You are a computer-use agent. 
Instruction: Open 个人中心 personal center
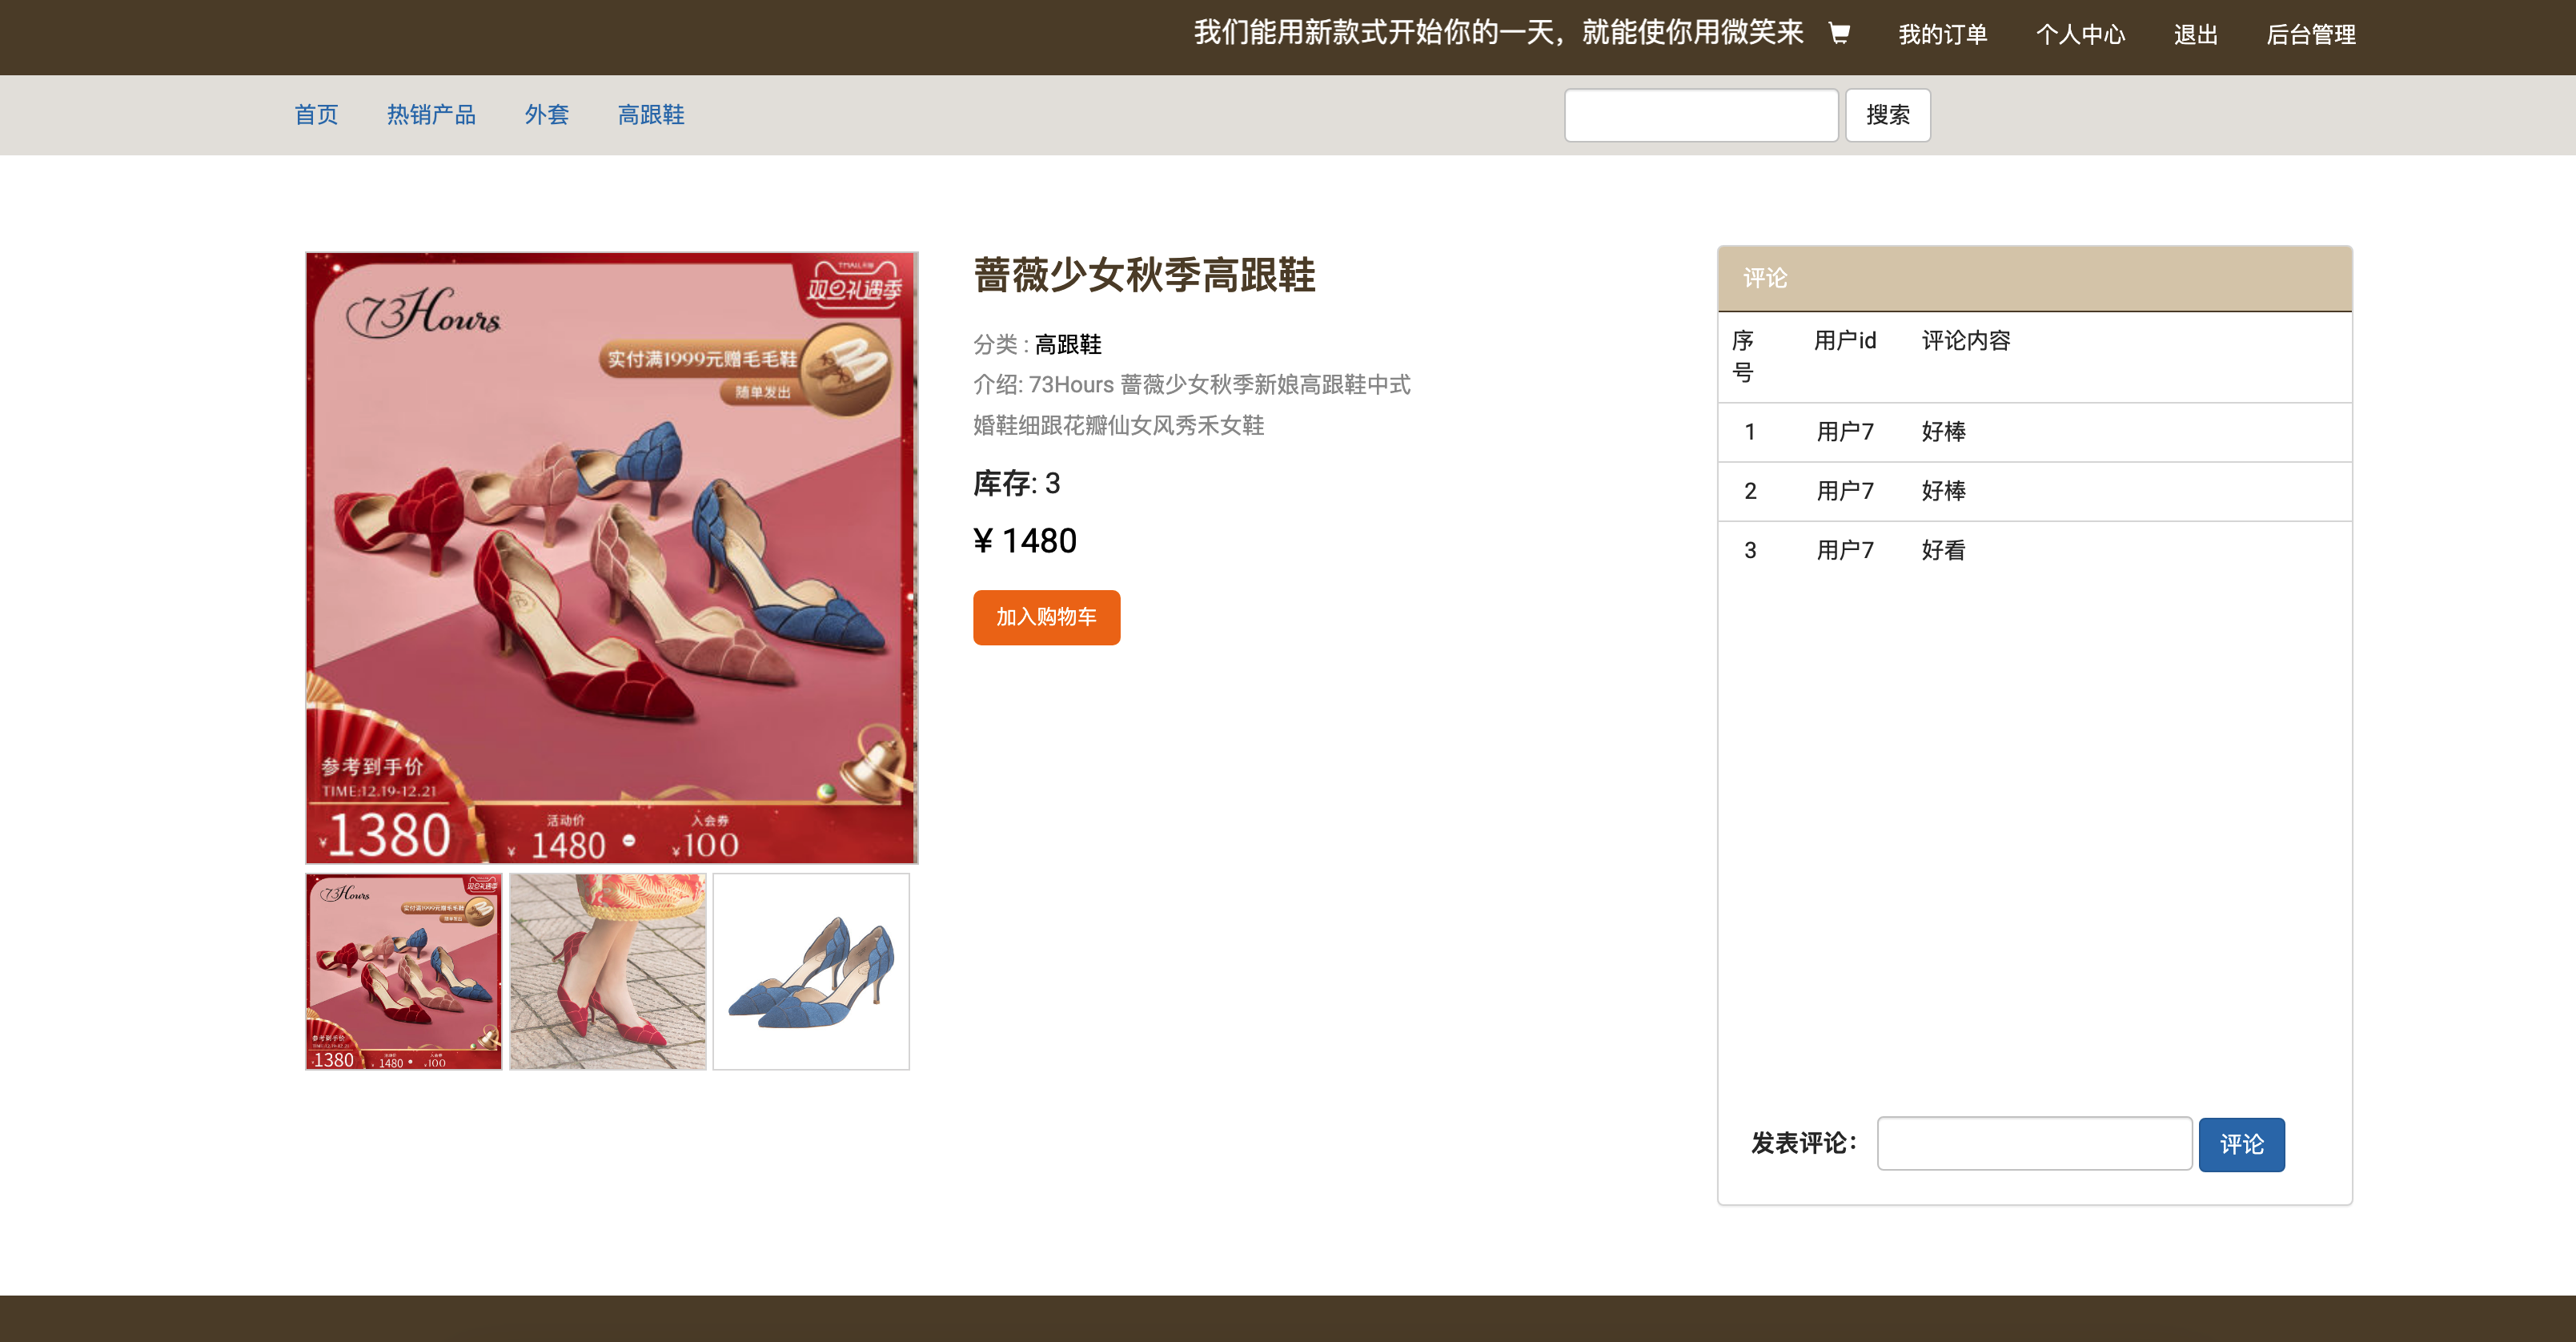click(2080, 34)
